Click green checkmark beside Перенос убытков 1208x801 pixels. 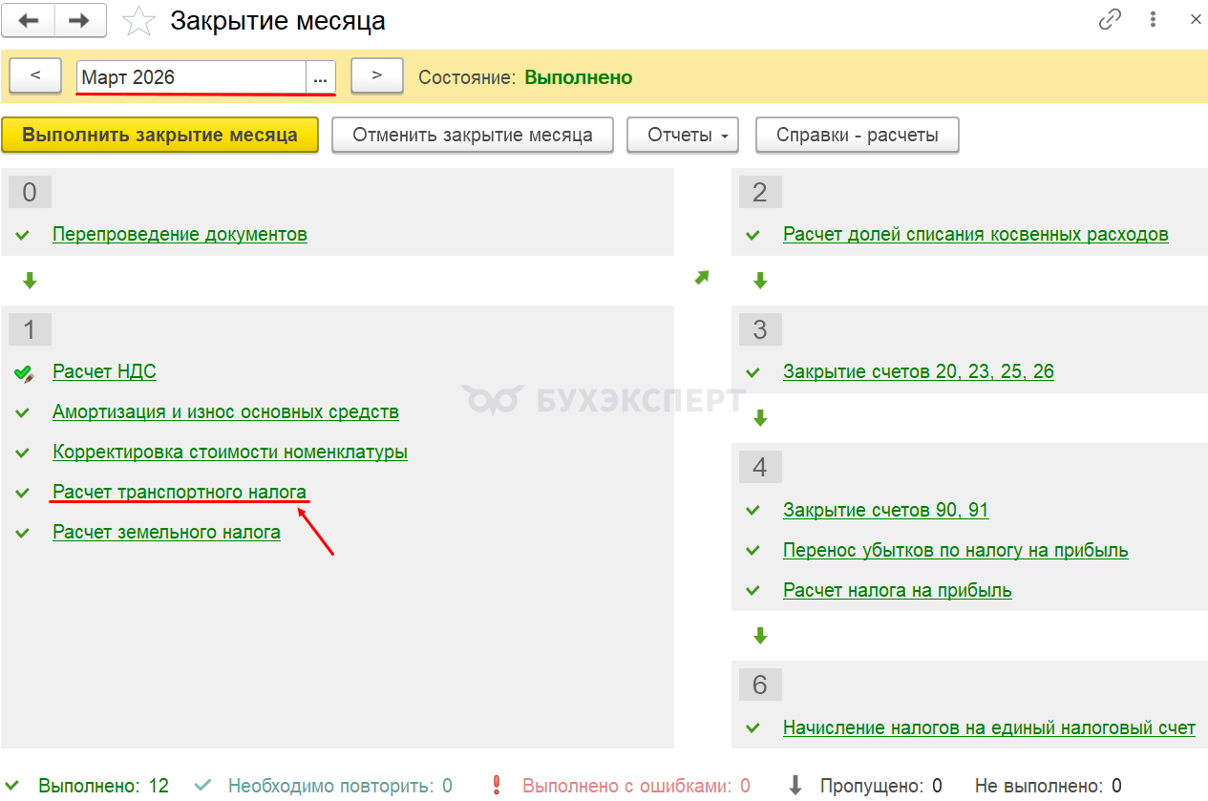(x=753, y=552)
